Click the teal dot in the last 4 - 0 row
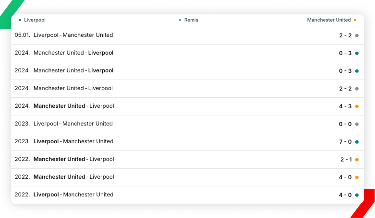The image size is (375, 218). pyautogui.click(x=357, y=195)
